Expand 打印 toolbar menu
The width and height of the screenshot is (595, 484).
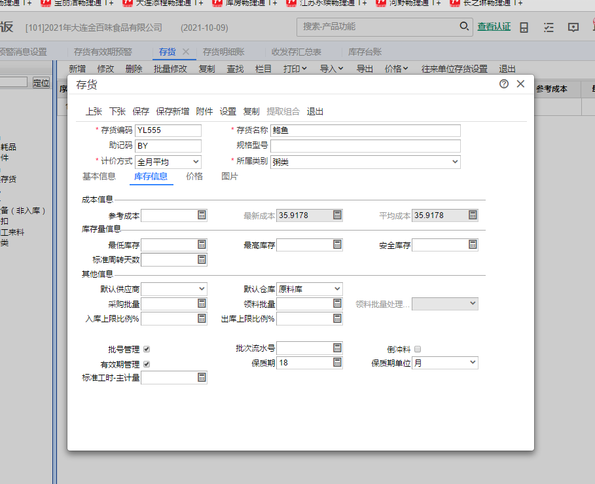[295, 69]
